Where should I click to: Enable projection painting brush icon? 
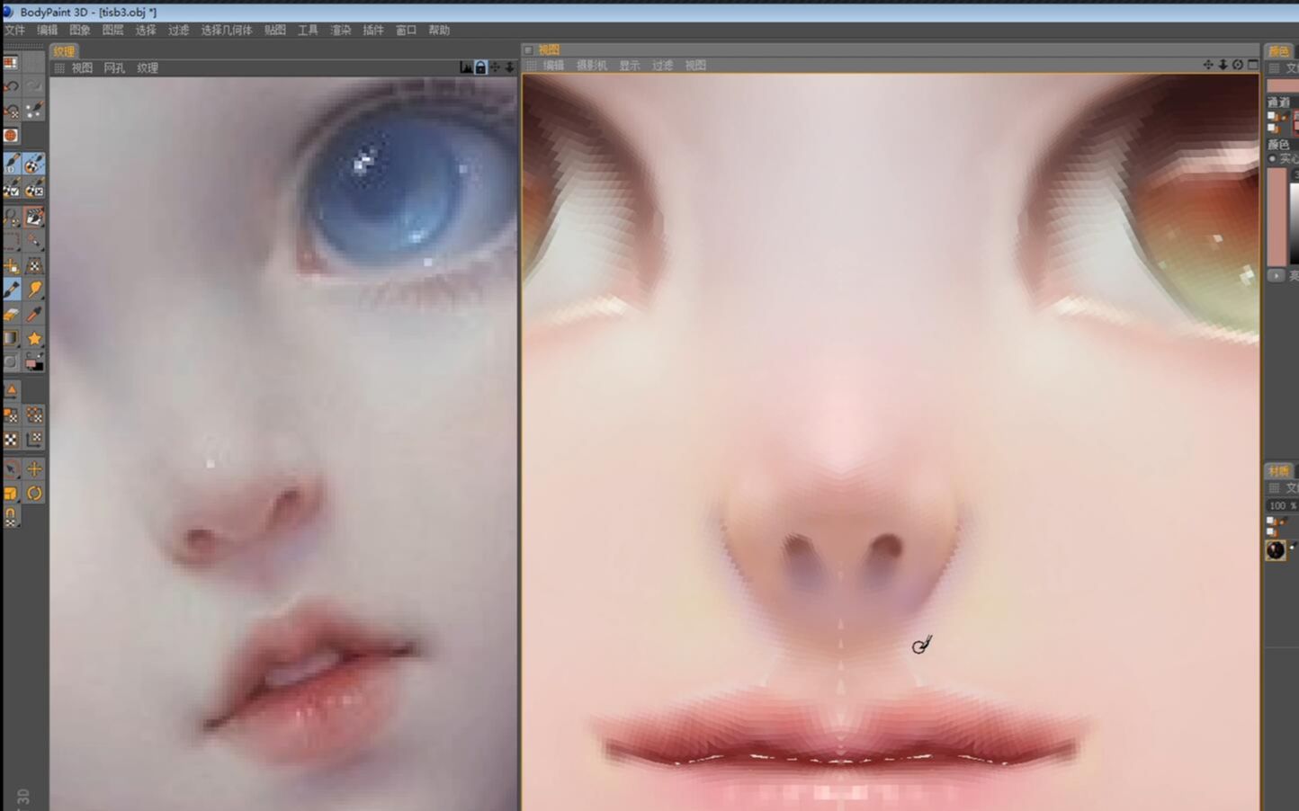(x=34, y=164)
